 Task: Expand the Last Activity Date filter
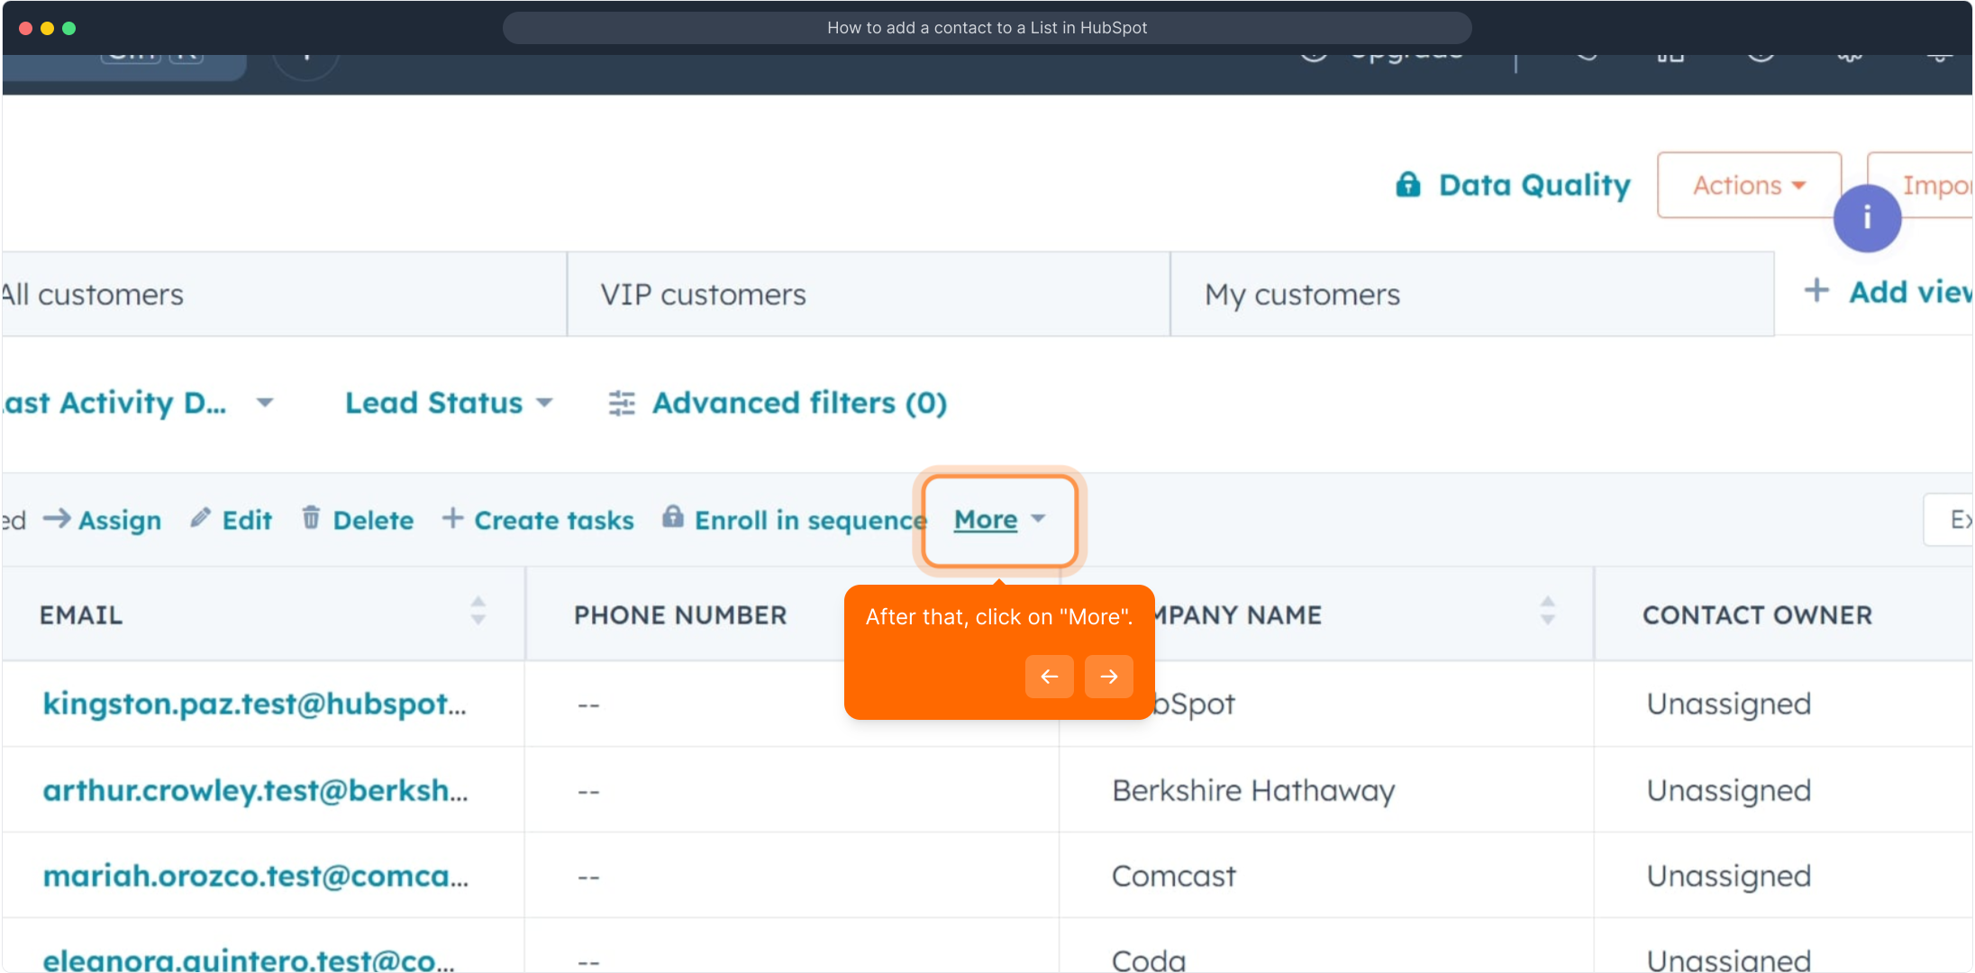[x=135, y=403]
